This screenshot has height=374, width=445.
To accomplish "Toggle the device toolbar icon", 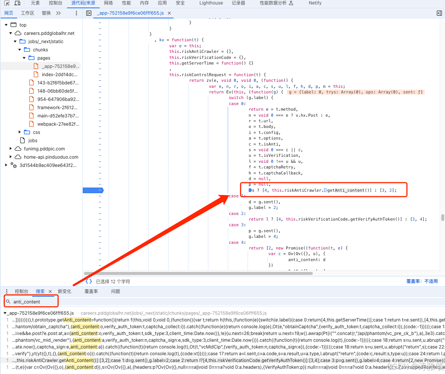I will [x=17, y=3].
